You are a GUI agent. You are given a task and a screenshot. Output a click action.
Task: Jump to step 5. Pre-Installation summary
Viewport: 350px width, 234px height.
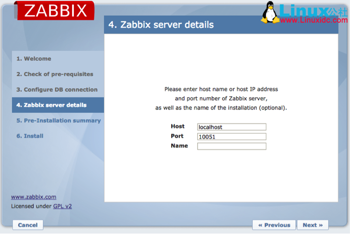coord(59,121)
